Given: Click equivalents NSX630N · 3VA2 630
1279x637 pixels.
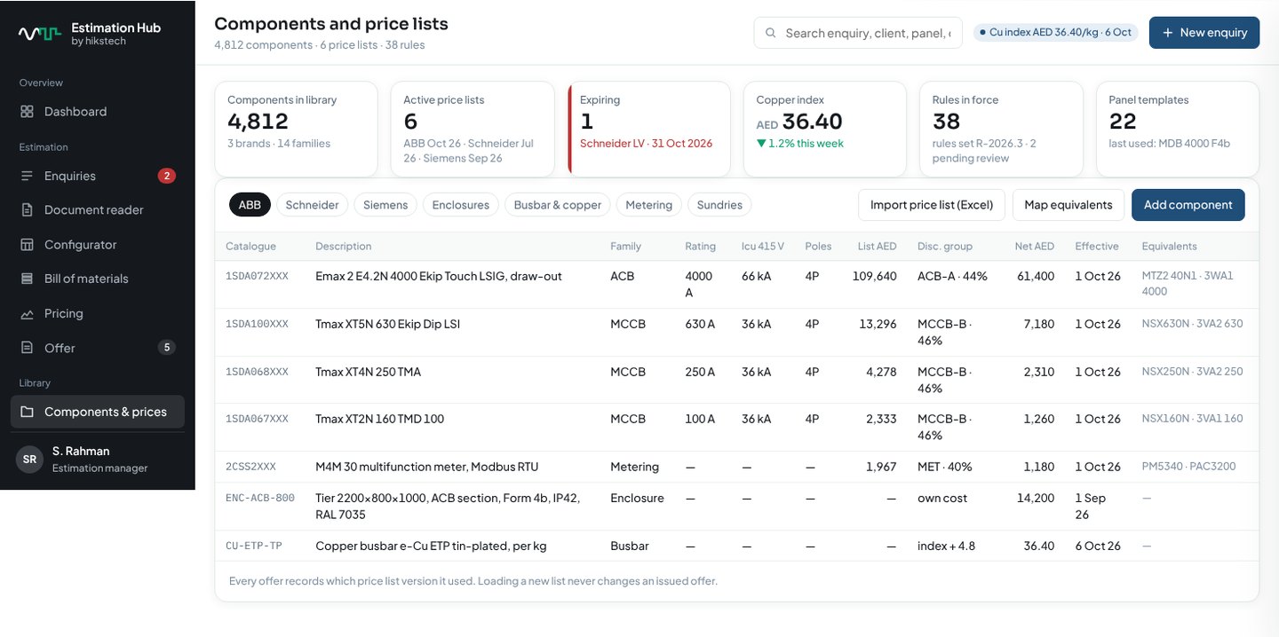Looking at the screenshot, I should (x=1192, y=325).
